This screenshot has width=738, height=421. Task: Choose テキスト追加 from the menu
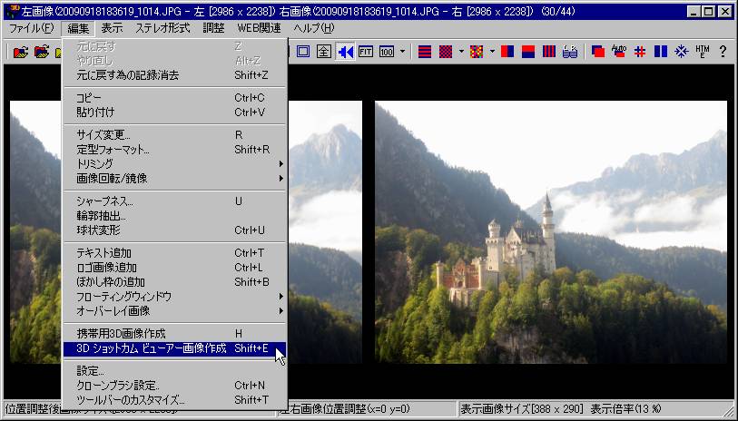point(175,252)
